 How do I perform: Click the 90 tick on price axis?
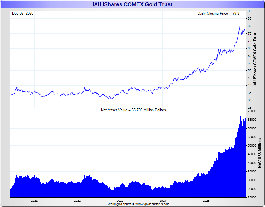coord(249,11)
